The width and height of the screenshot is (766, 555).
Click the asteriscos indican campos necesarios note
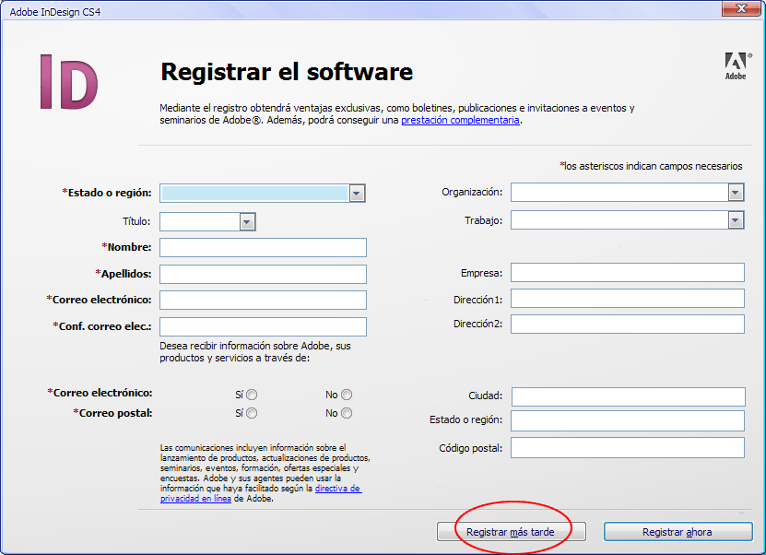pos(651,166)
